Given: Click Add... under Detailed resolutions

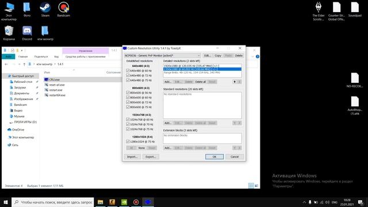Looking at the screenshot, I should (x=167, y=82).
